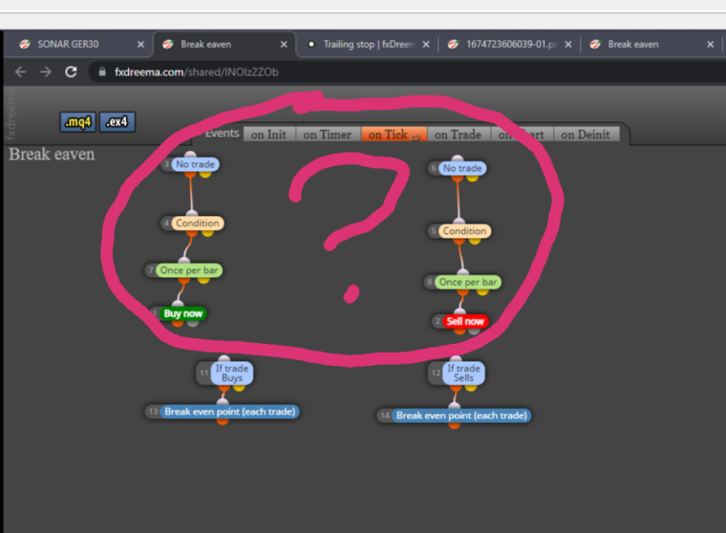This screenshot has height=533, width=726.
Task: Click gray output port of Buy now
Action: [193, 322]
